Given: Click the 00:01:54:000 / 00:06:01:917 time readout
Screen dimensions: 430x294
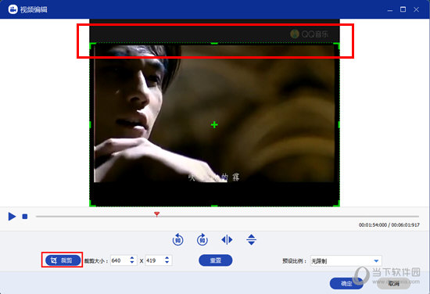Looking at the screenshot, I should coord(389,225).
